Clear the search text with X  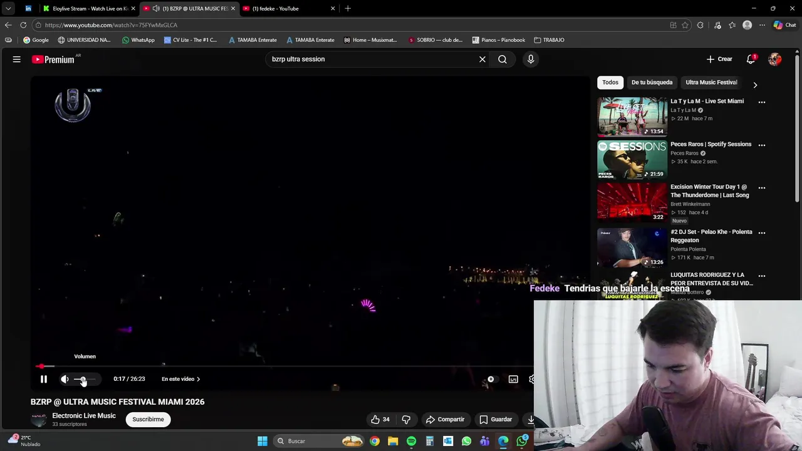pos(482,59)
